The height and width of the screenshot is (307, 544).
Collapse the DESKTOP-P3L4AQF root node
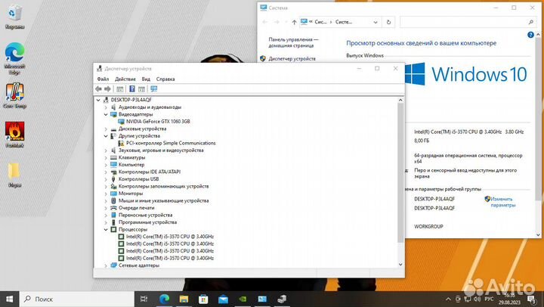(x=98, y=100)
